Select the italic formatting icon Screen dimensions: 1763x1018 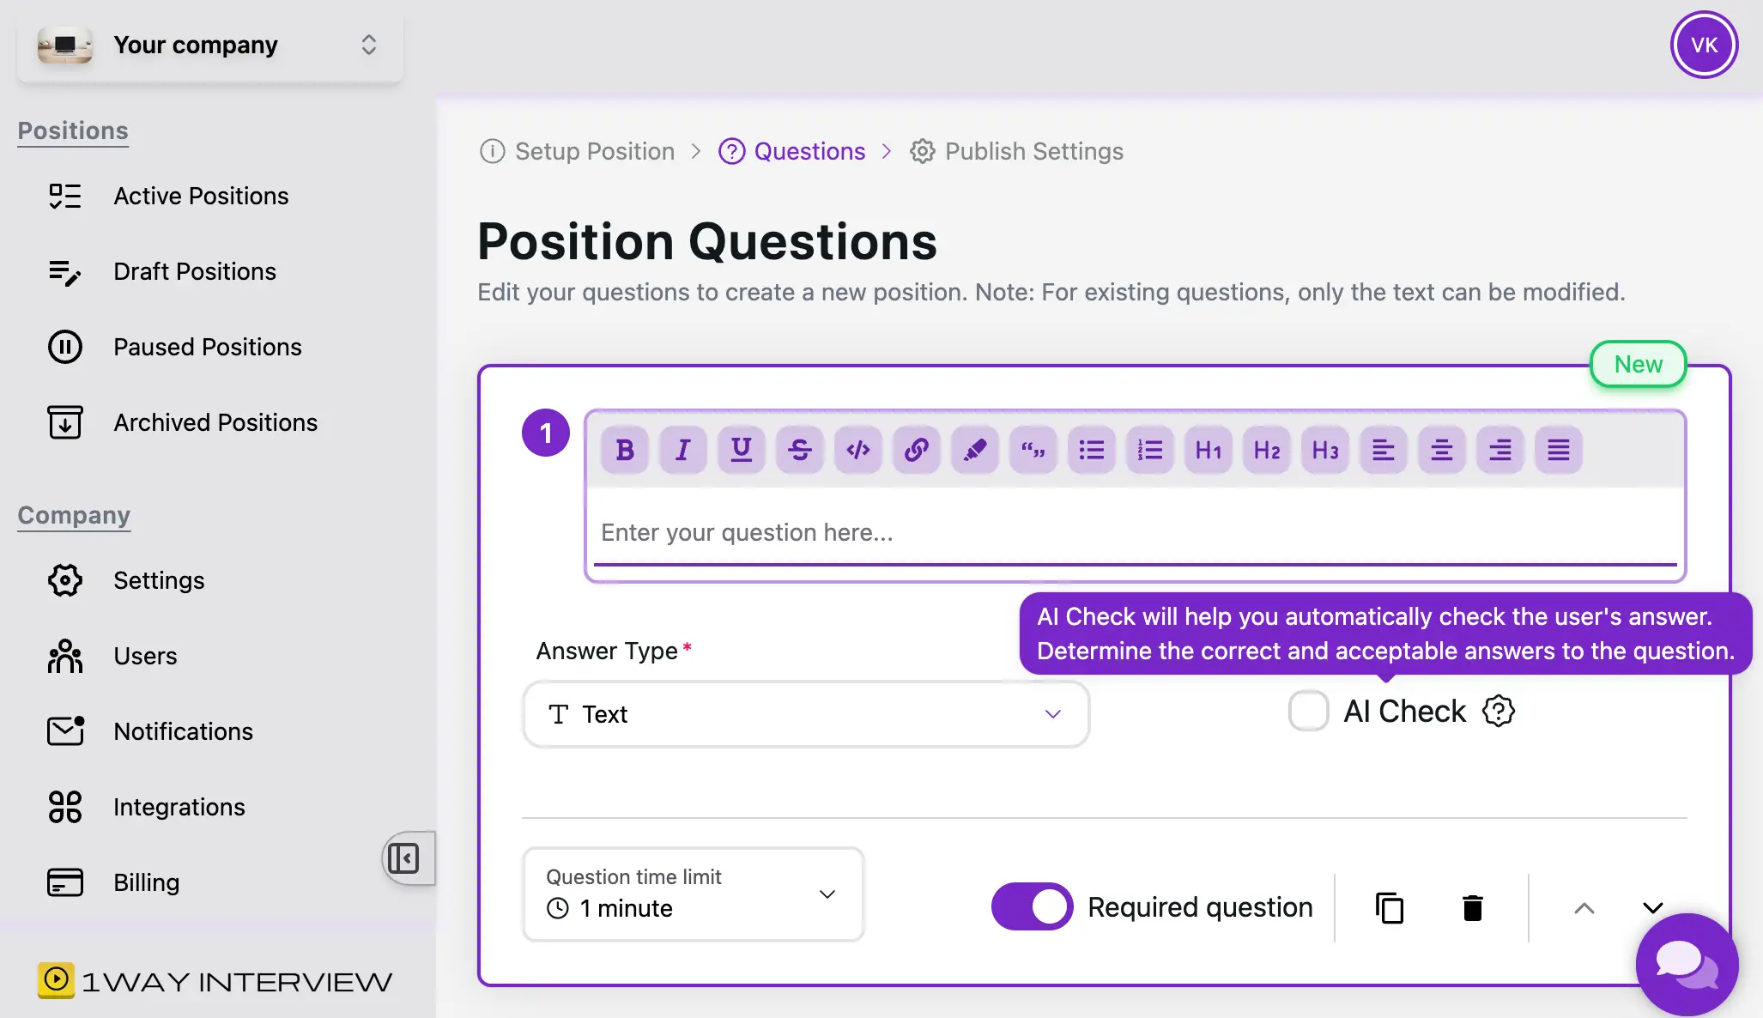(682, 449)
